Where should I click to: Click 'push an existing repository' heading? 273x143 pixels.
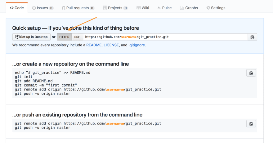[77, 115]
